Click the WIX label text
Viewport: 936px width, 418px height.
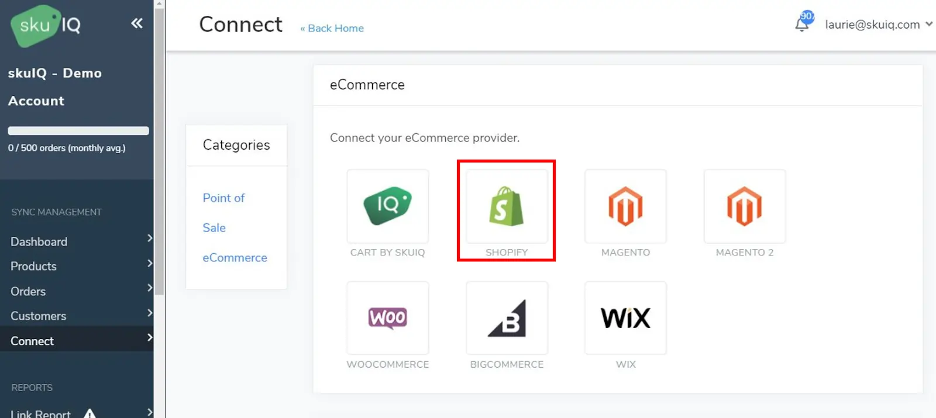coord(625,364)
